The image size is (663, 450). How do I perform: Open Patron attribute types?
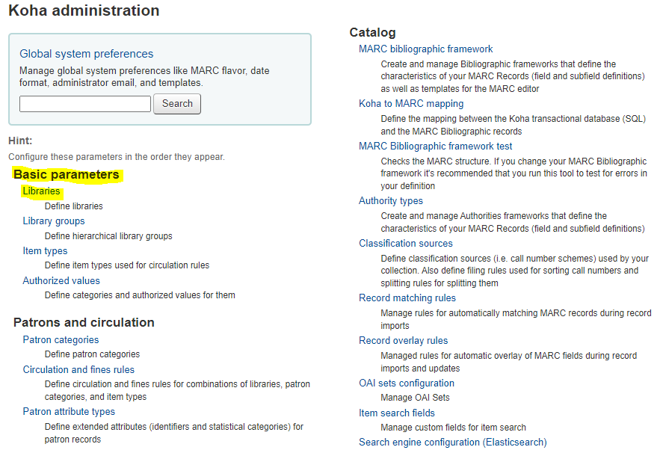(x=69, y=412)
